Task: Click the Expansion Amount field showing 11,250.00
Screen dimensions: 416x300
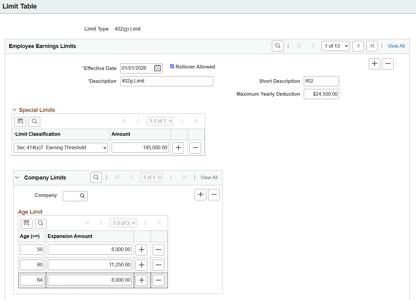Action: pyautogui.click(x=90, y=265)
